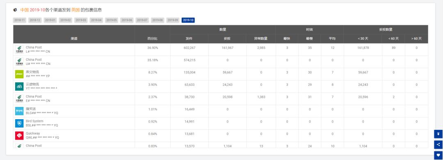The width and height of the screenshot is (443, 160).
Task: Switch to the 2019-03 month tab
Action: [81, 20]
